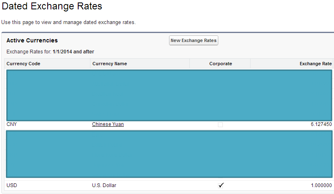Click the Corporate checkmark for USD
This screenshot has height=194, width=334.
pyautogui.click(x=221, y=185)
